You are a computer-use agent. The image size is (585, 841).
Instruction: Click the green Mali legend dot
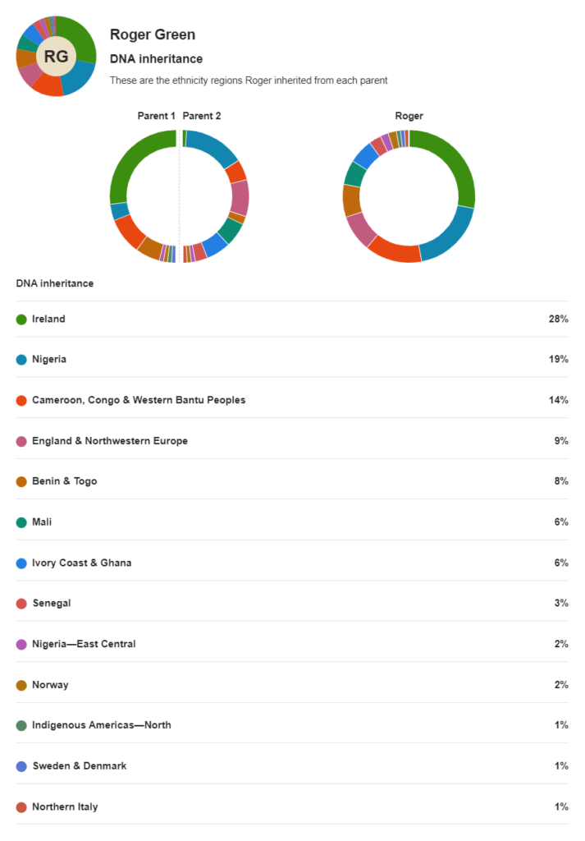coord(21,522)
